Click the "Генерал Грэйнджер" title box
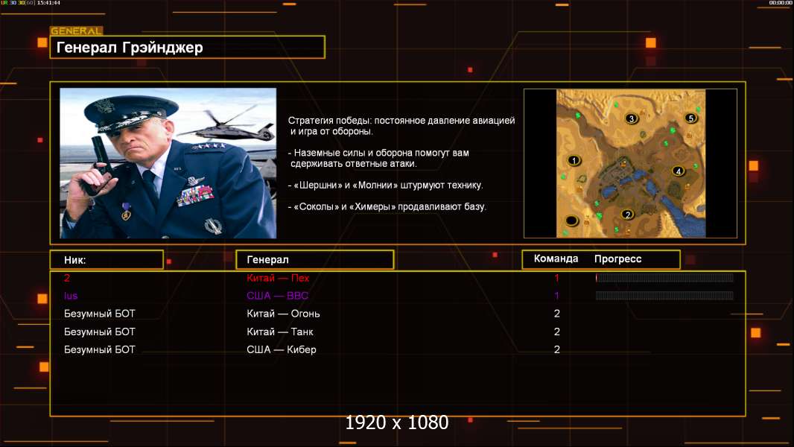Screen dimensions: 794x447 [188, 48]
